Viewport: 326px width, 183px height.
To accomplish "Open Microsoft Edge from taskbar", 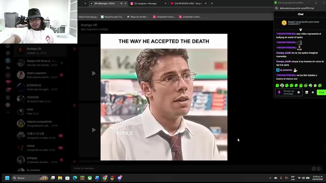I will [75, 178].
